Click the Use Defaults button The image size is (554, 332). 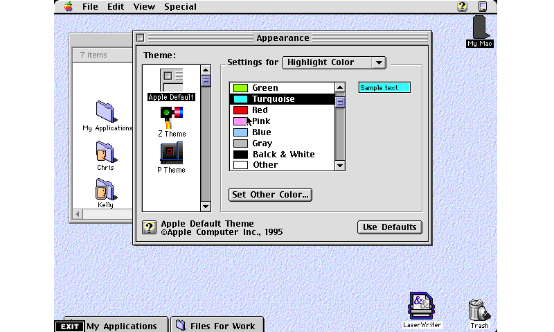tap(390, 227)
